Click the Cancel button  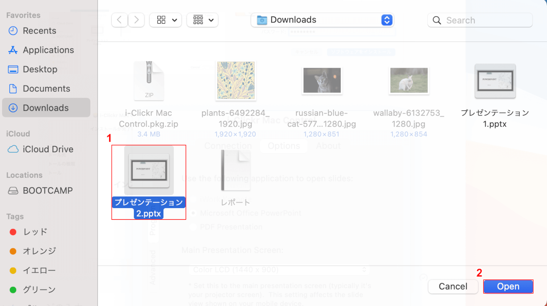[453, 286]
